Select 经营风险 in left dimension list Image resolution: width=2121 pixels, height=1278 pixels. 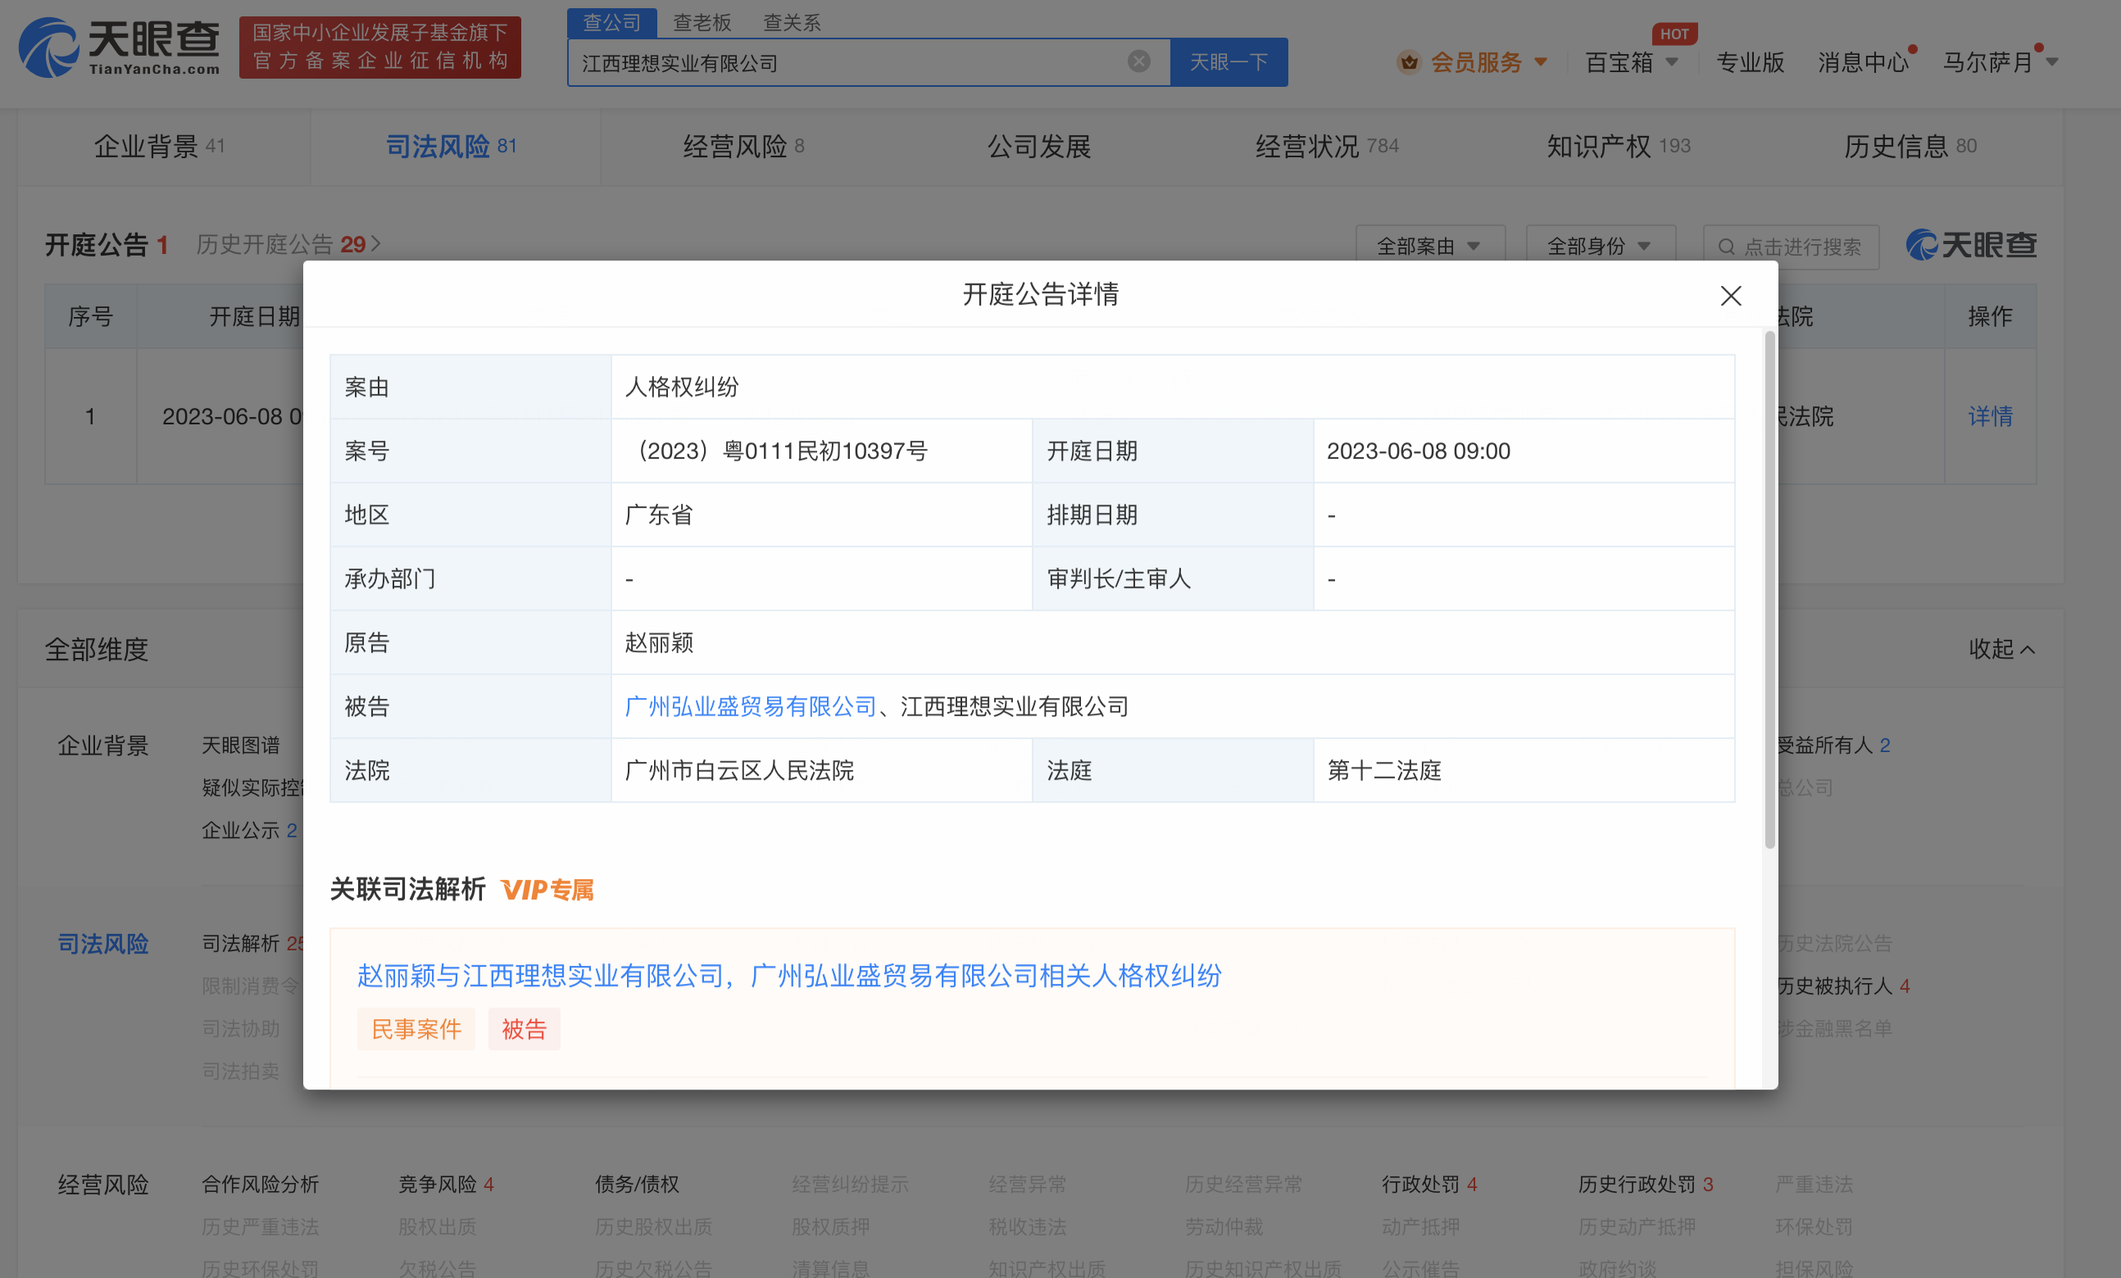pyautogui.click(x=102, y=1185)
